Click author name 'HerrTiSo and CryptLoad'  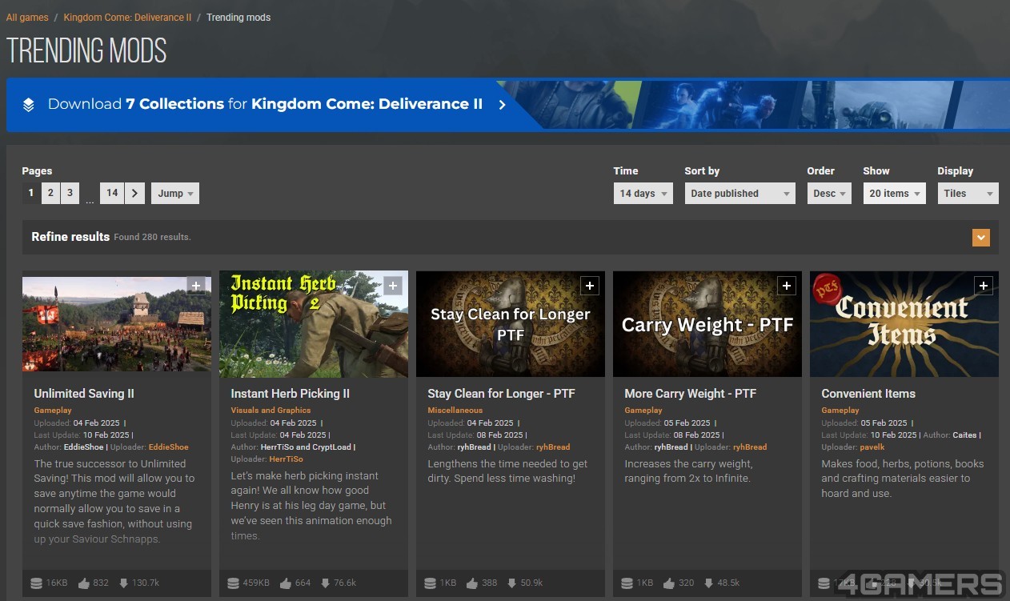(306, 447)
